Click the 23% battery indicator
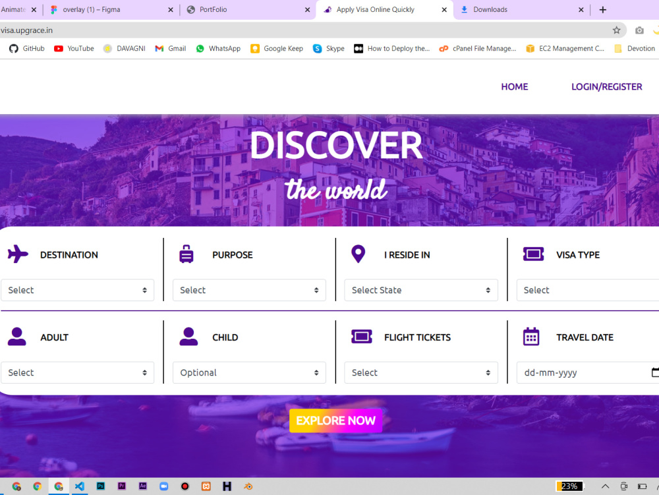Image resolution: width=659 pixels, height=495 pixels. pos(569,486)
